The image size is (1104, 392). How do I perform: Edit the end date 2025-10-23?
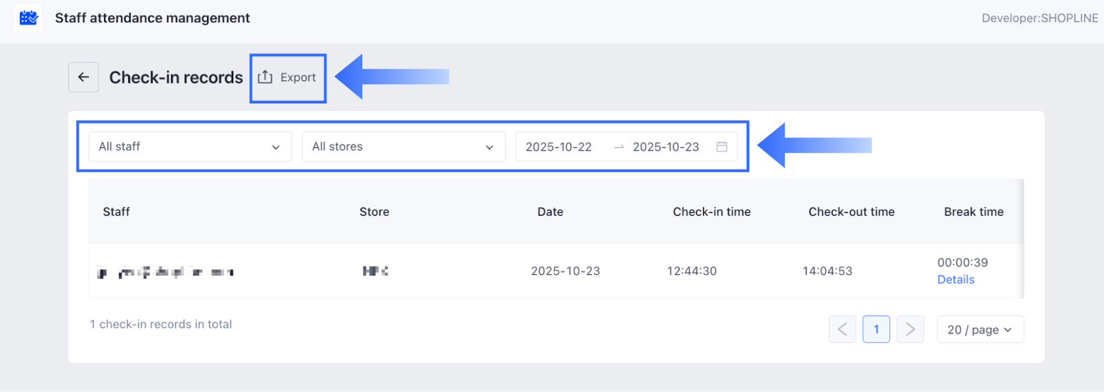tap(666, 147)
